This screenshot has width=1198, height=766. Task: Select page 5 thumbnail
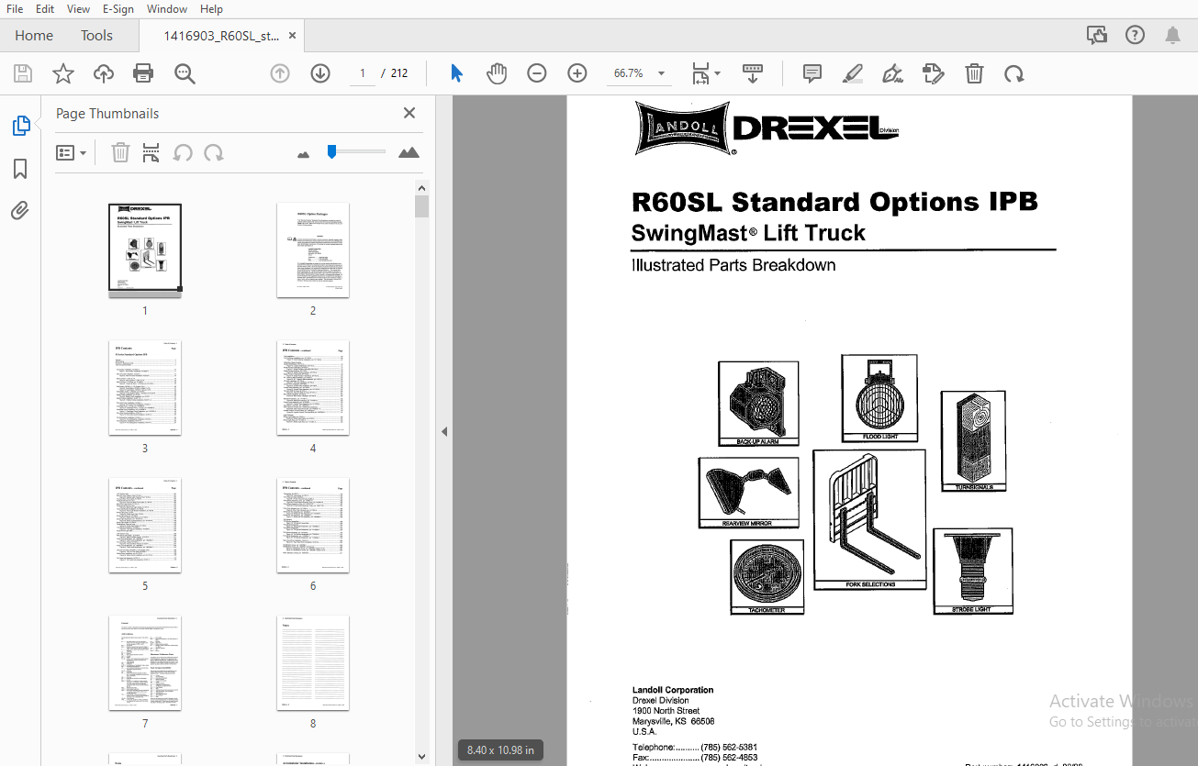(x=145, y=525)
